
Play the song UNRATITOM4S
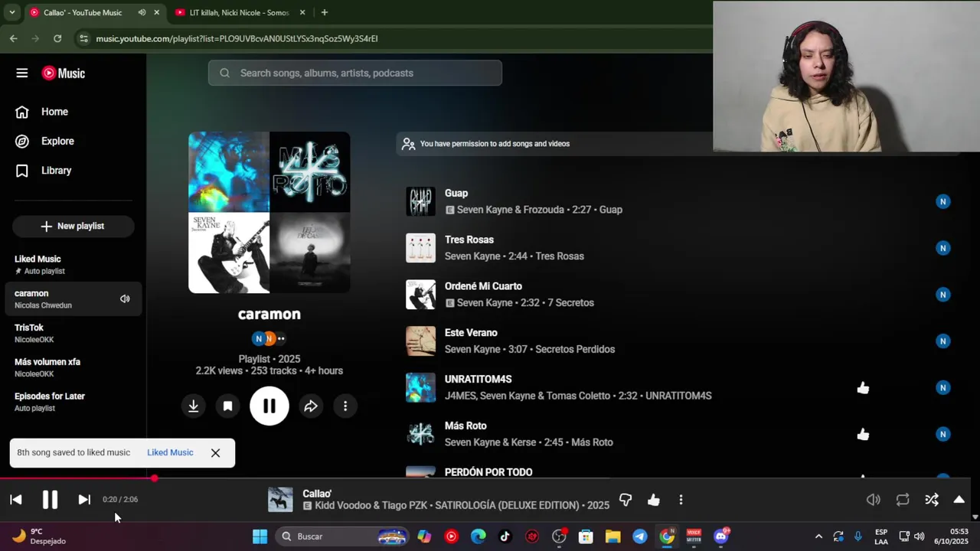tap(478, 379)
